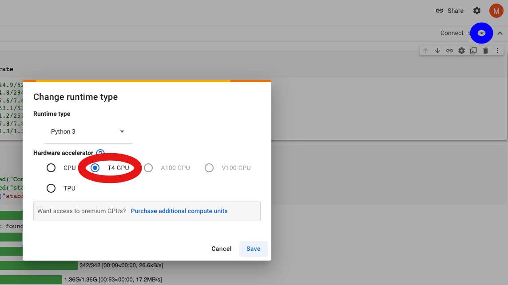
Task: Choose TPU as hardware accelerator
Action: point(51,188)
